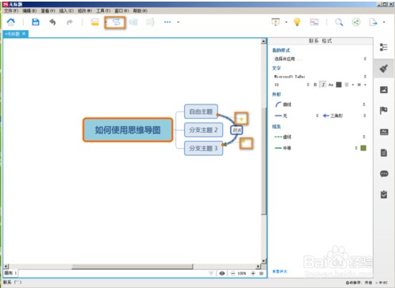The image size is (395, 288).
Task: Select the 分支主题 3 topic node
Action: click(203, 148)
